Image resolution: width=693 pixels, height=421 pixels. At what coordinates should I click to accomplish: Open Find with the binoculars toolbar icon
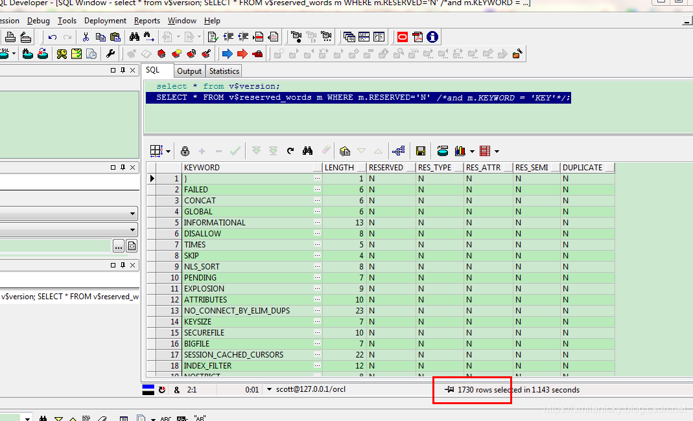pyautogui.click(x=134, y=37)
